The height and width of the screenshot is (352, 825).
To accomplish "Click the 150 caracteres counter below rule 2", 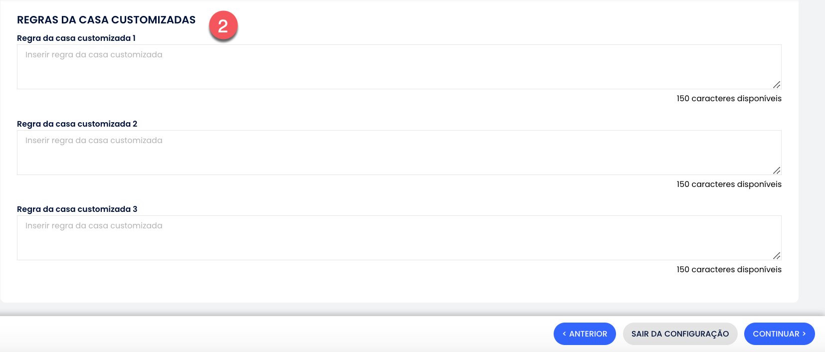I will point(729,184).
